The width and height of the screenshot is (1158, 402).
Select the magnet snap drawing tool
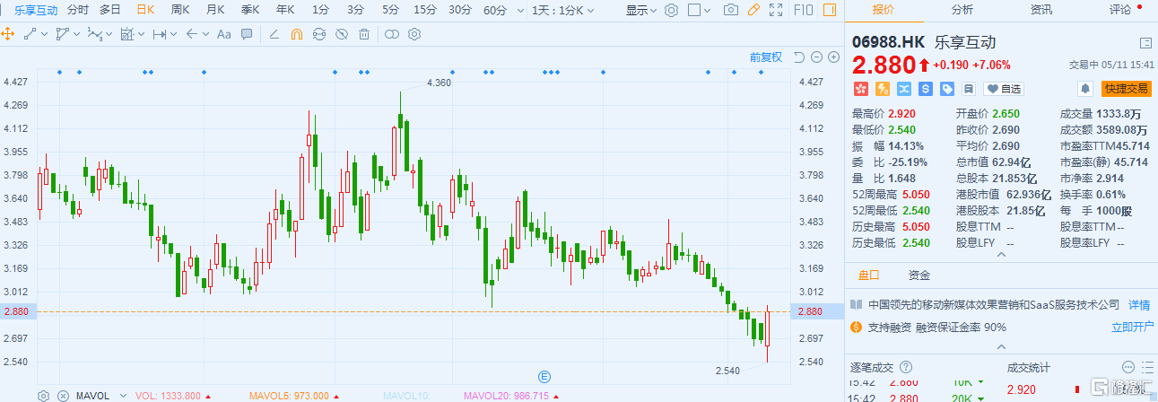(297, 35)
